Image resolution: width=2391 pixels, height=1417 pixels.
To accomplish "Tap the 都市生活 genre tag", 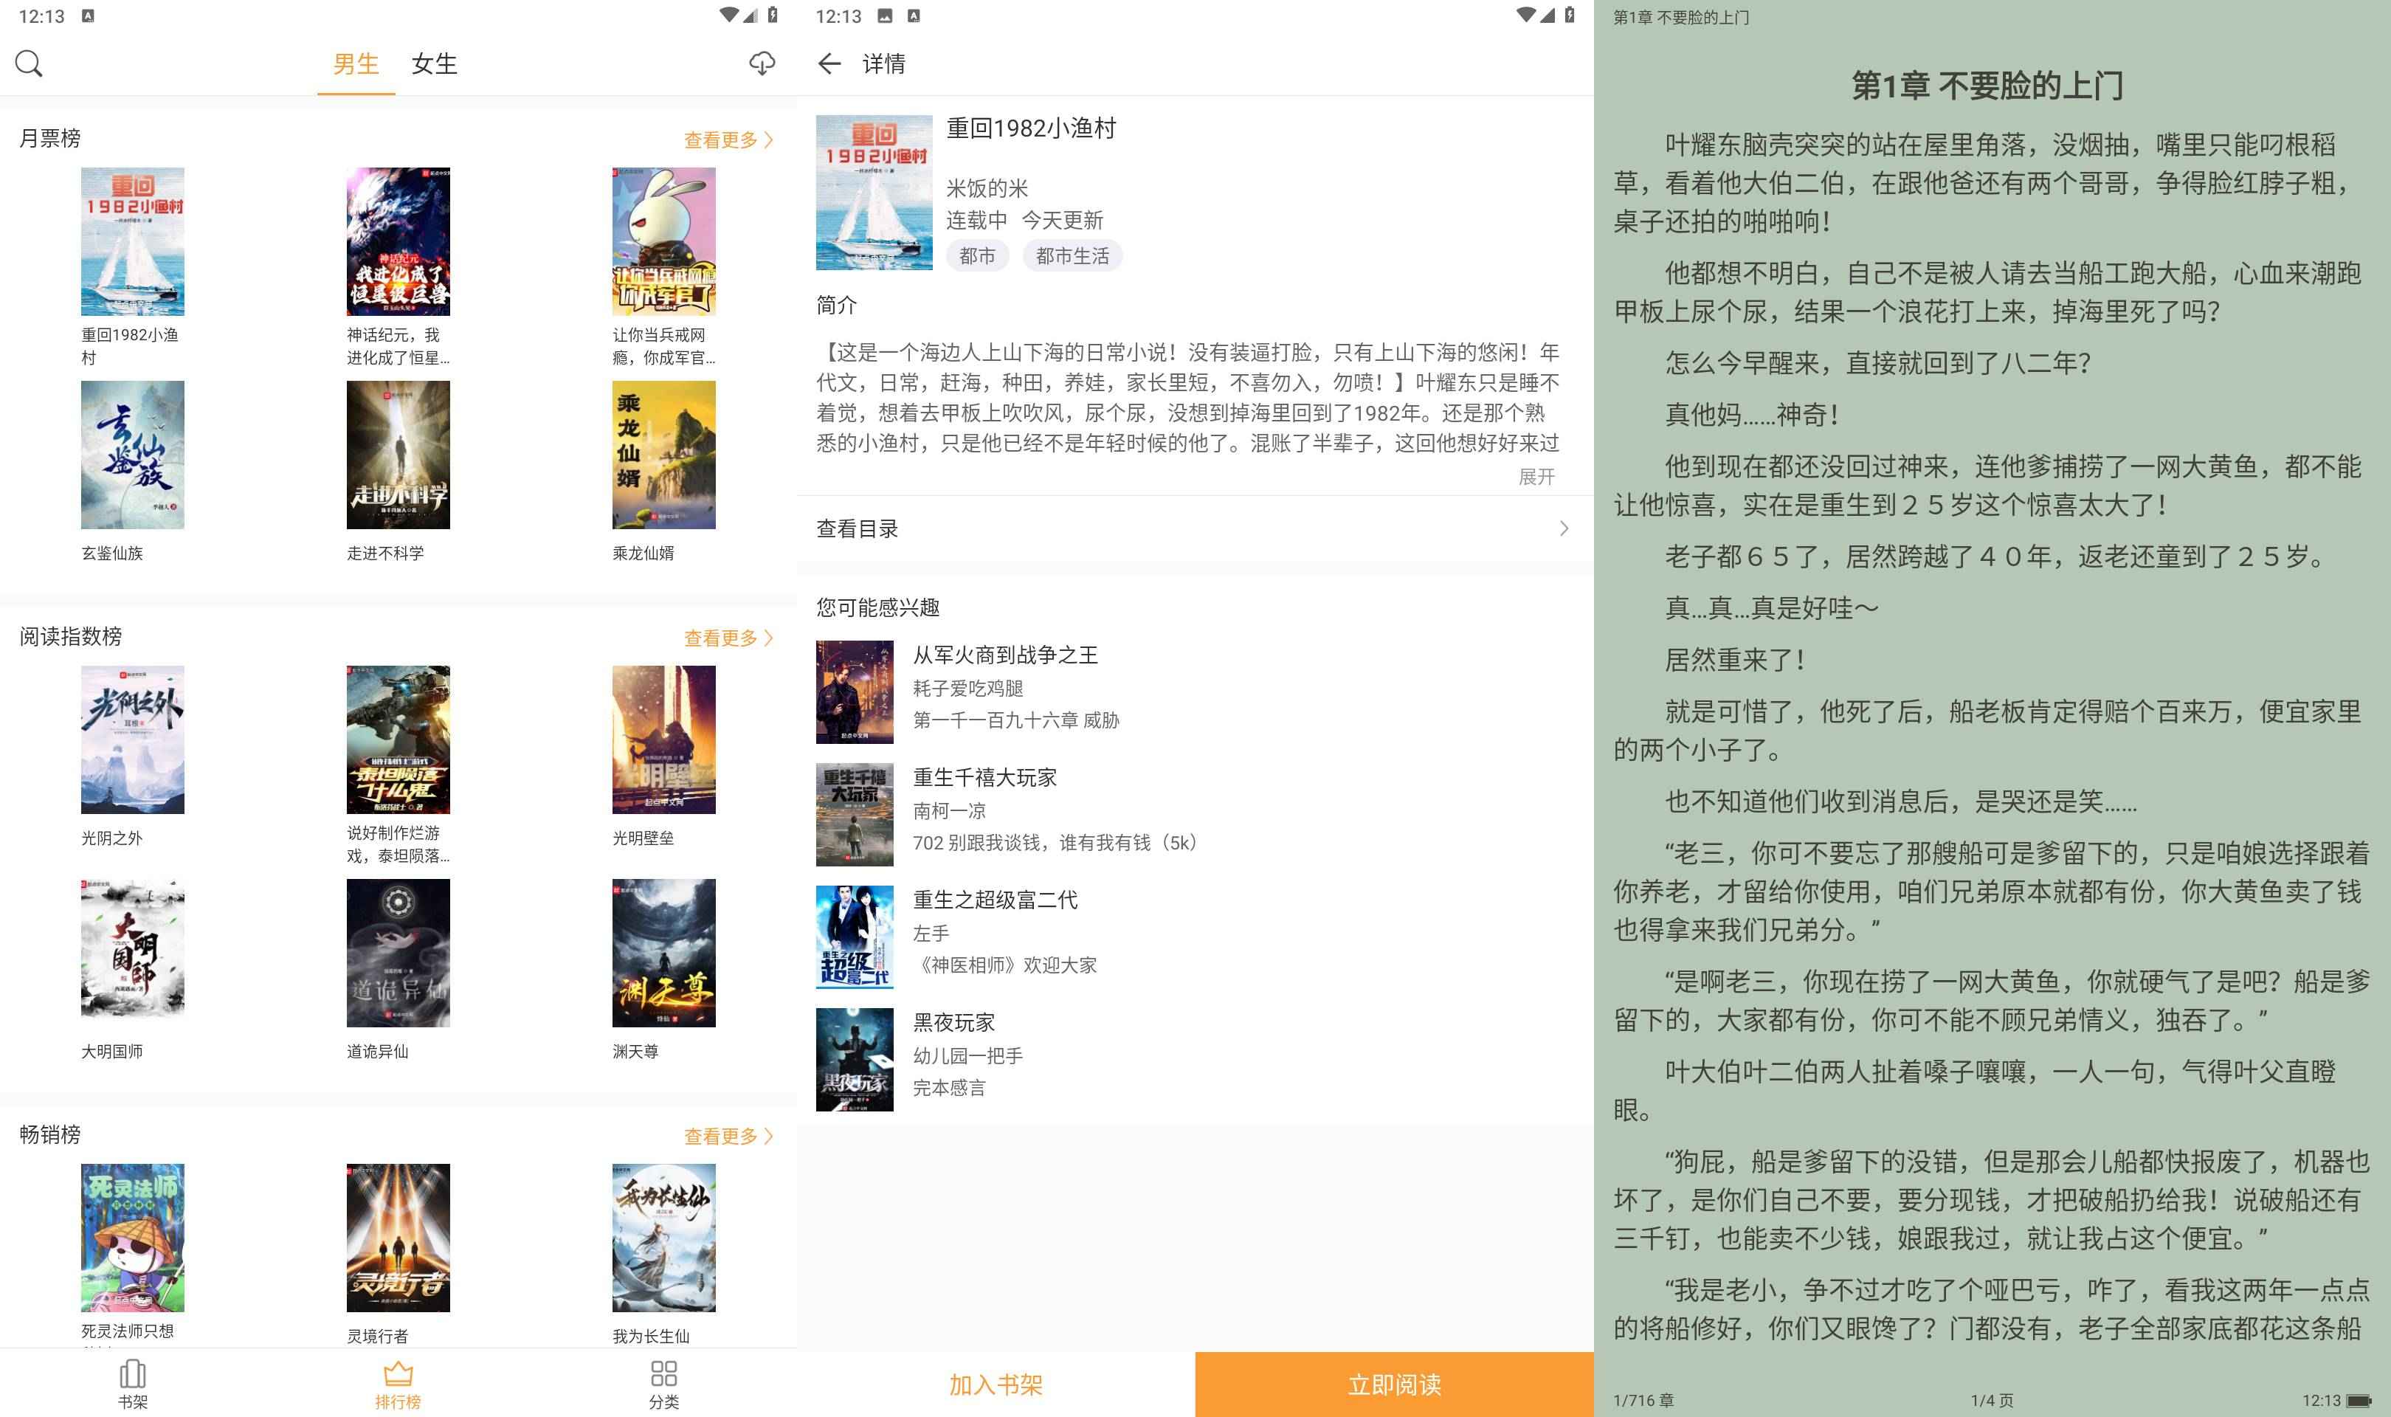I will 1072,256.
